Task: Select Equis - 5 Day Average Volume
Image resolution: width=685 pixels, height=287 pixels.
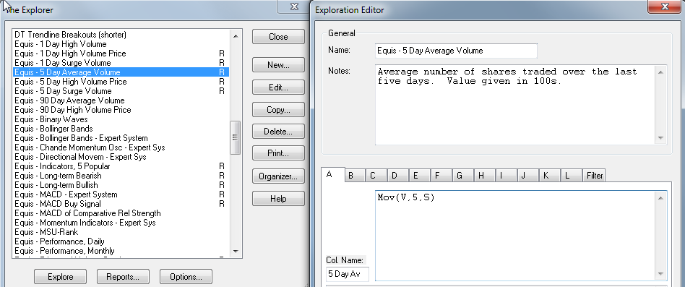Action: tap(121, 72)
